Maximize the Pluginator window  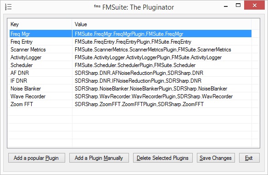(x=238, y=6)
